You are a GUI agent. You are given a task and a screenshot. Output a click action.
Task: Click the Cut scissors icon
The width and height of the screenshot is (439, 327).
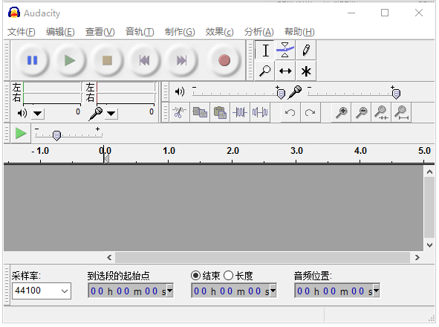tap(179, 113)
